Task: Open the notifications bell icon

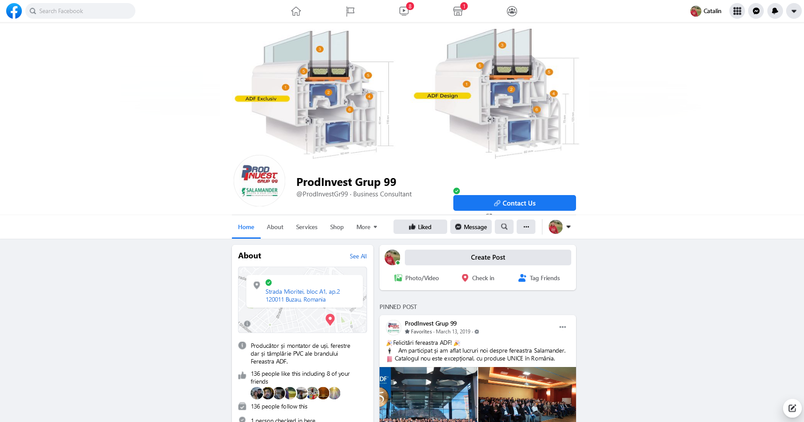Action: point(775,11)
